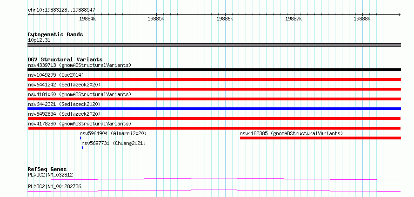
Task: Click the small blue nsv5964904 variant mark
Action: point(80,138)
